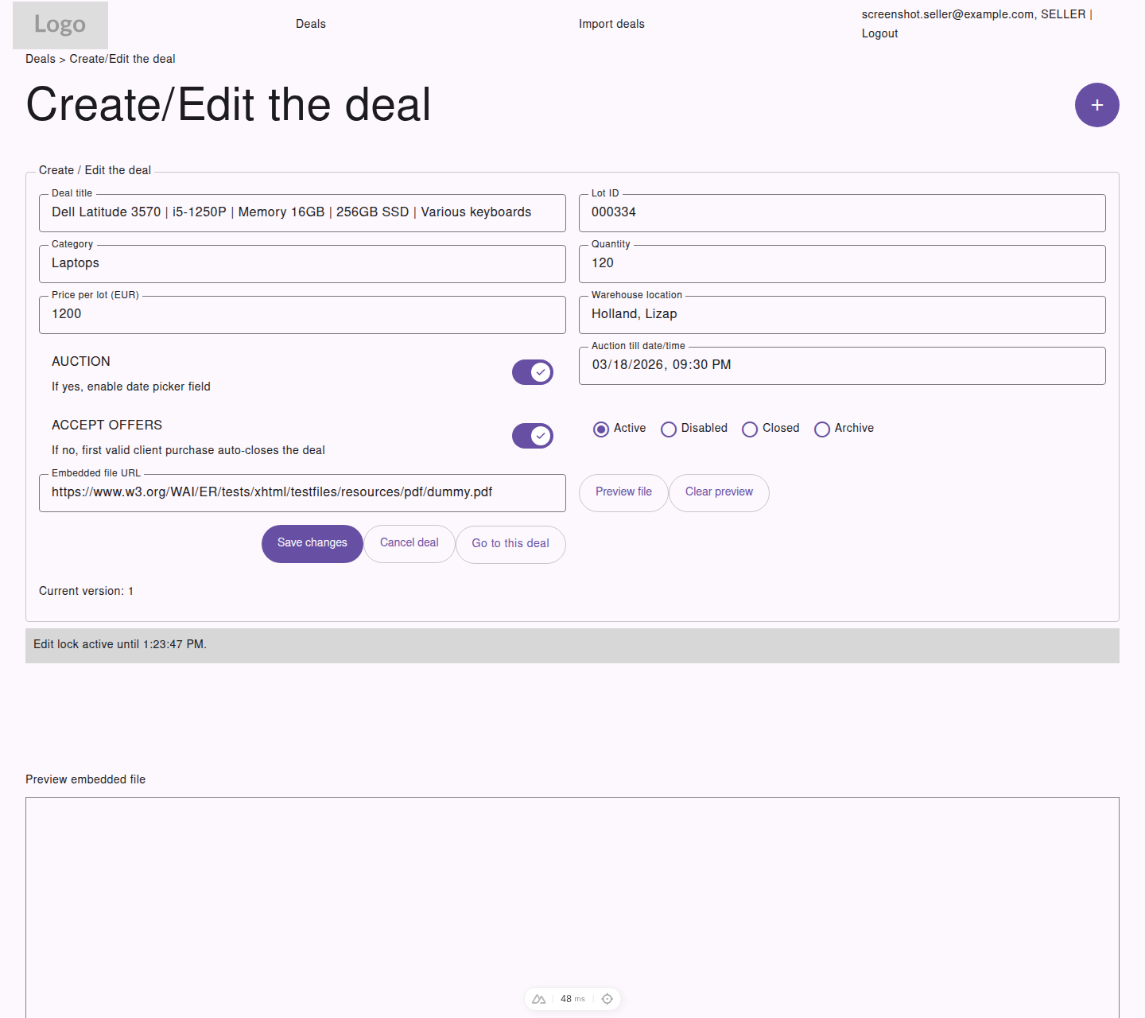The height and width of the screenshot is (1018, 1145).
Task: Select the Closed deal status
Action: click(x=750, y=429)
